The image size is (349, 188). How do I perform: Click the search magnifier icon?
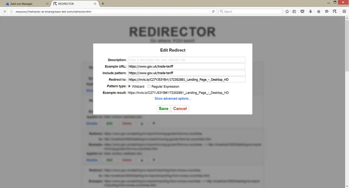pos(221,11)
